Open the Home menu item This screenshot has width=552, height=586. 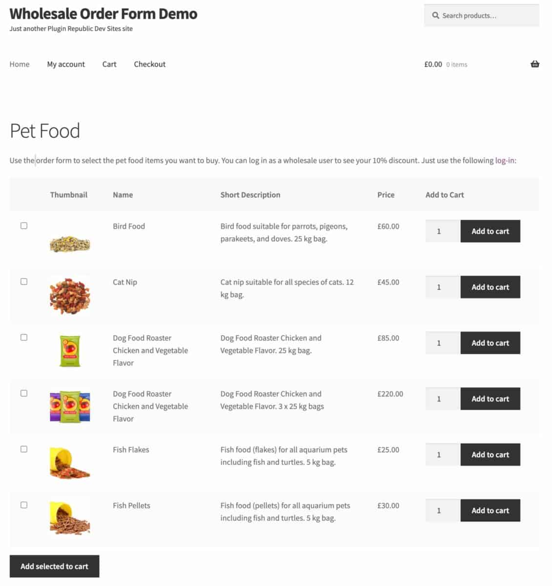[x=20, y=64]
